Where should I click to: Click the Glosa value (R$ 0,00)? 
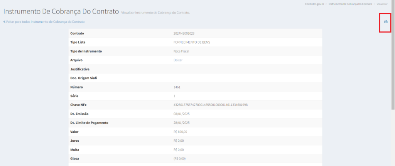pyautogui.click(x=180, y=159)
